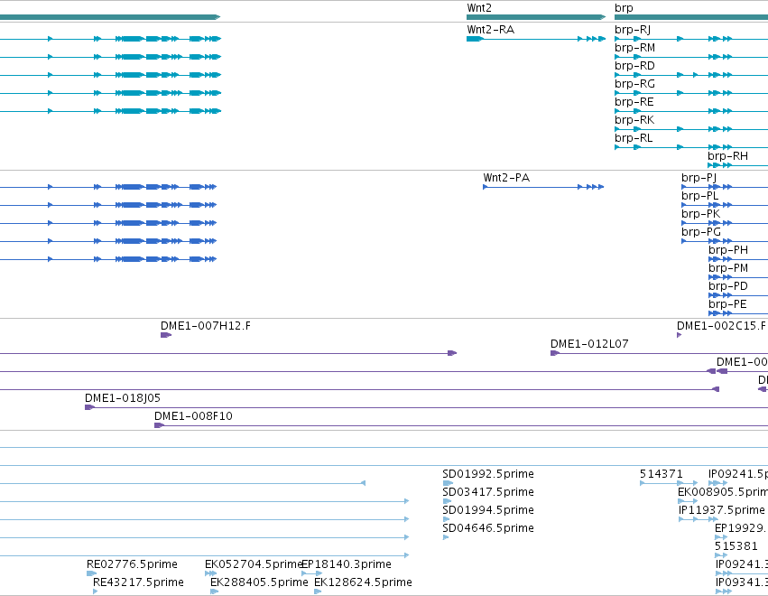The image size is (768, 596).
Task: Select the Wnt2 gene bar
Action: pyautogui.click(x=536, y=17)
